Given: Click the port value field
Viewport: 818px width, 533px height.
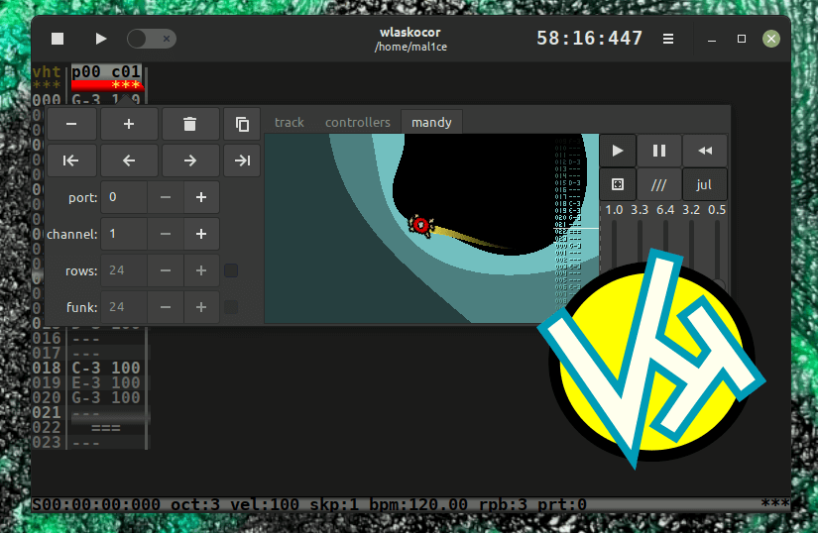Looking at the screenshot, I should [124, 197].
